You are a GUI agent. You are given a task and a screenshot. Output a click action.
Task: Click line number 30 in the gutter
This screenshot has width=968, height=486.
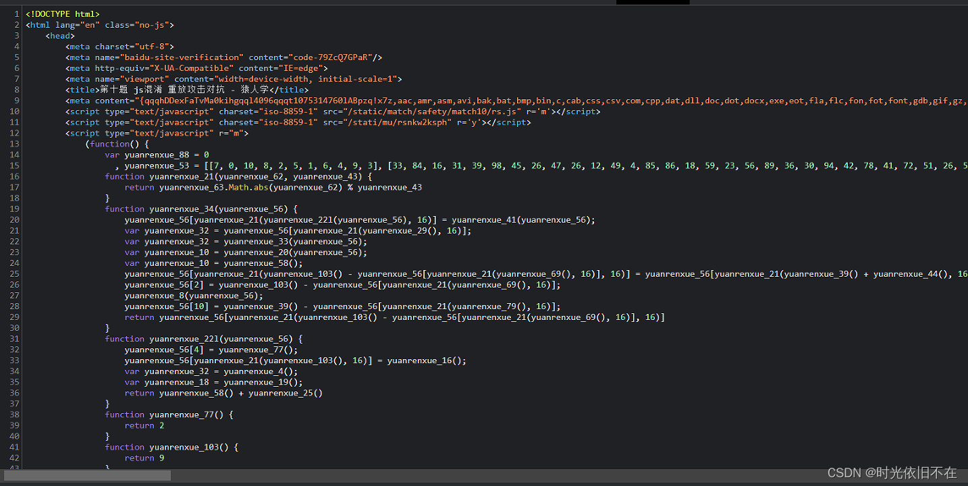[x=15, y=327]
